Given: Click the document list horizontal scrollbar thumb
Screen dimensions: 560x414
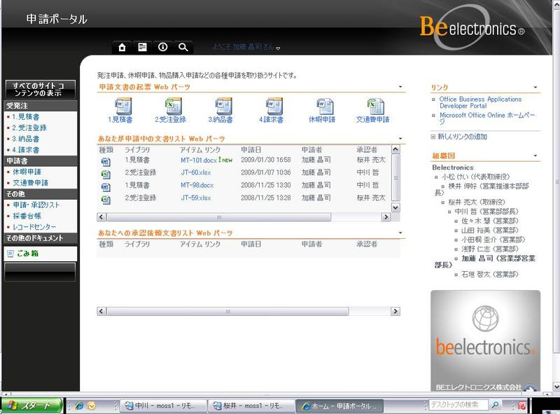Looking at the screenshot, I should [218, 217].
